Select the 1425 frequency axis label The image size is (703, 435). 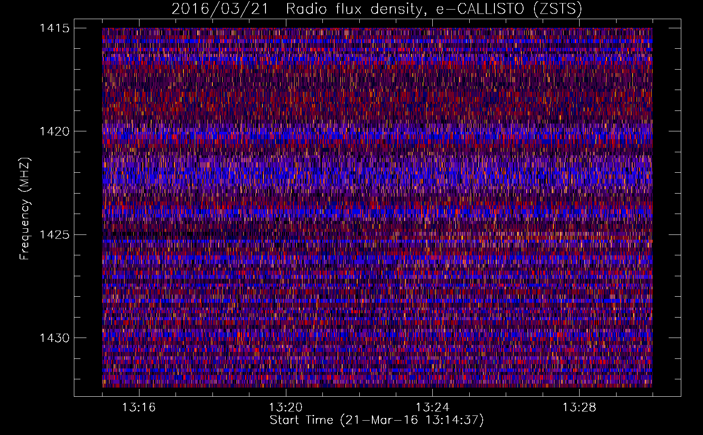click(54, 235)
